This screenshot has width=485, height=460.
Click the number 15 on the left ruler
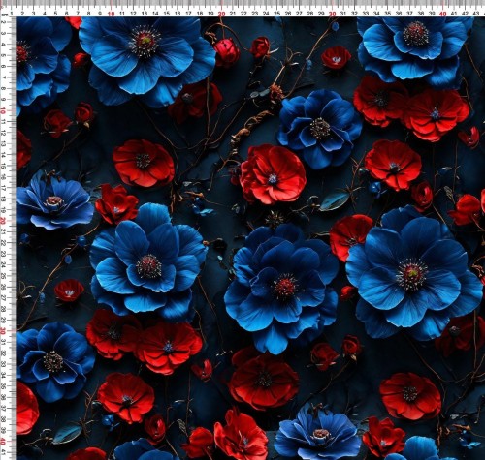tap(3, 166)
